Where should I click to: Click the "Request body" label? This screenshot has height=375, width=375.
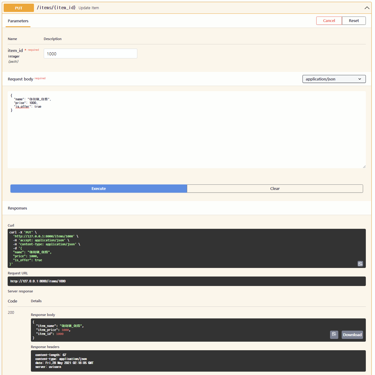20,79
